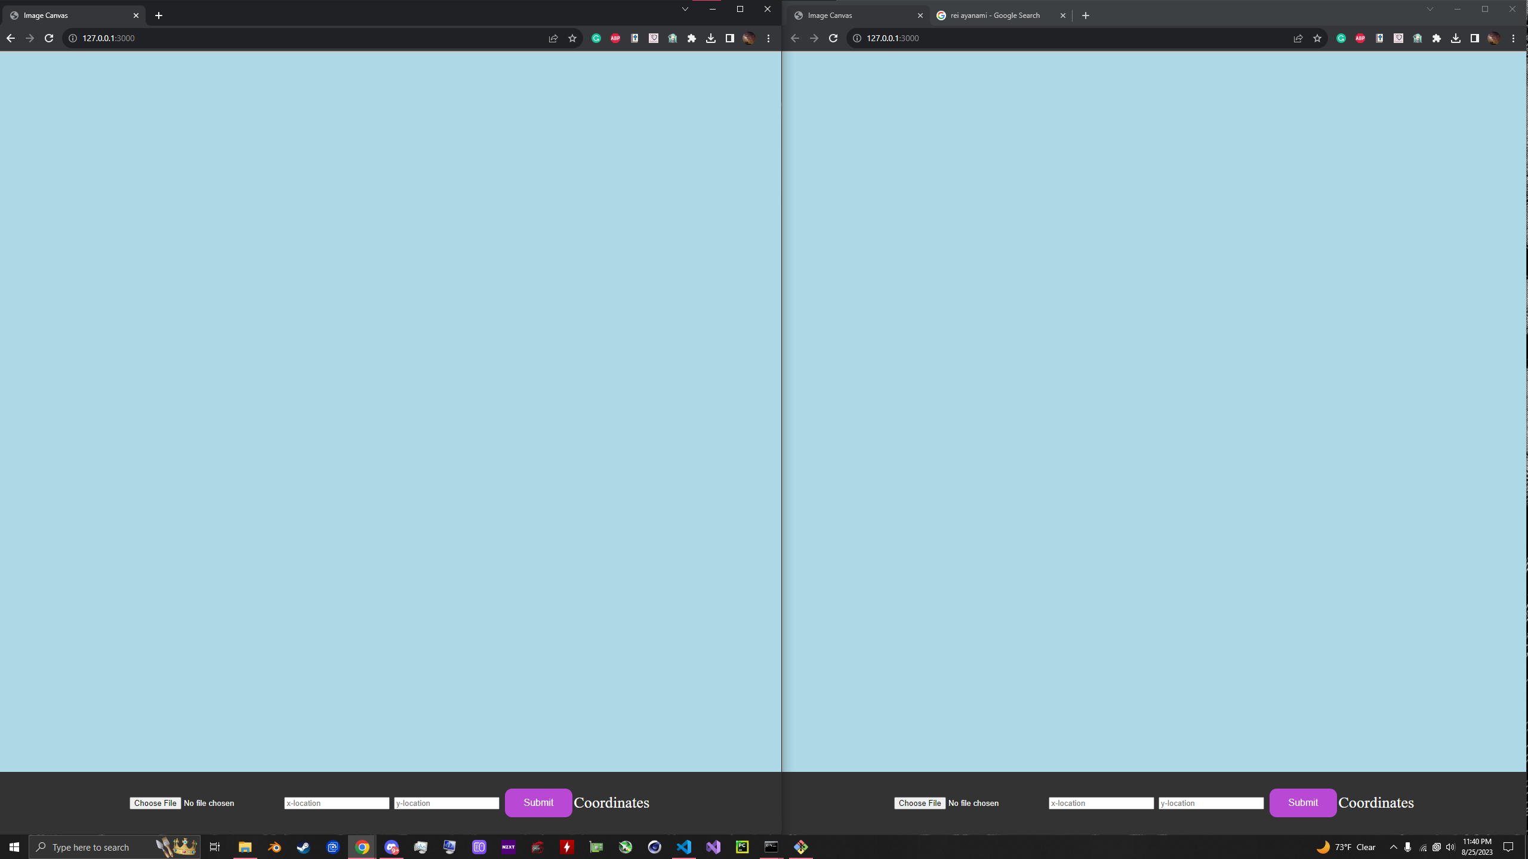Open the Extensions puzzle icon in right browser
The height and width of the screenshot is (859, 1528).
[1436, 38]
